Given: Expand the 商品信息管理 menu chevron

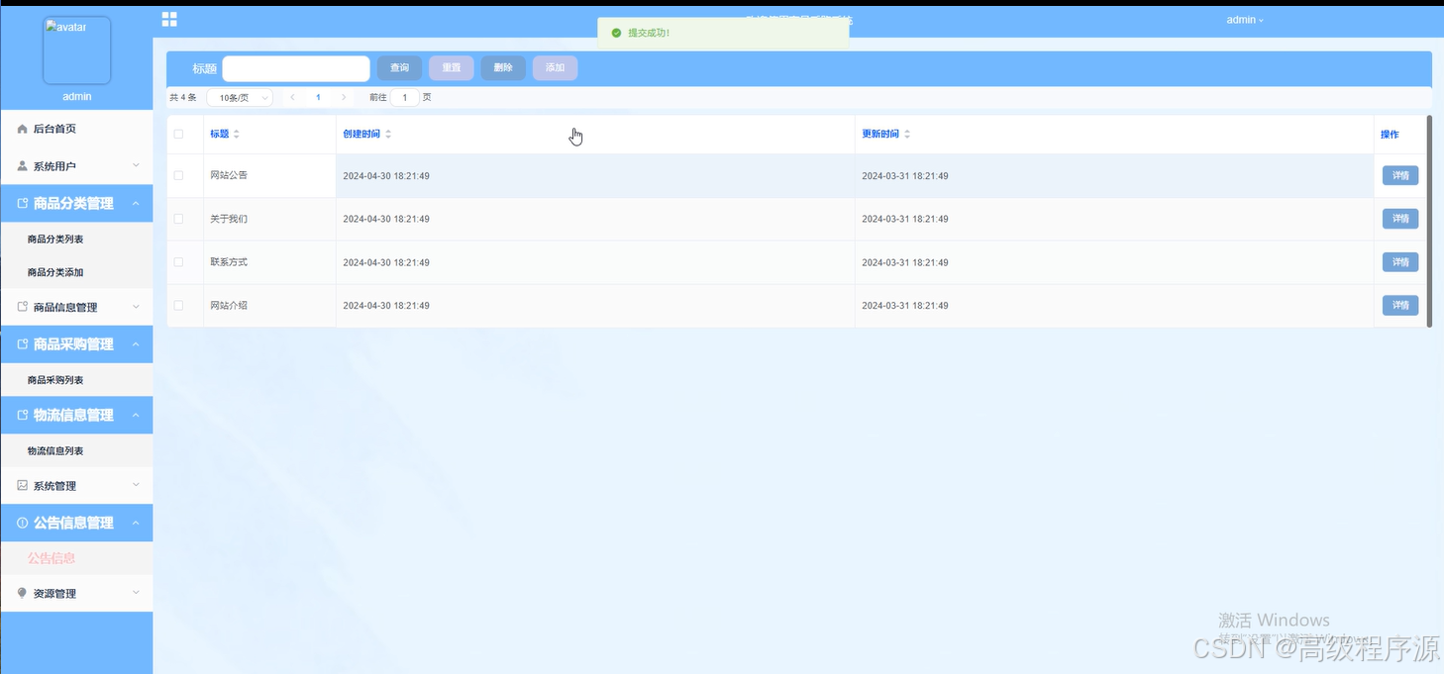Looking at the screenshot, I should coord(136,307).
